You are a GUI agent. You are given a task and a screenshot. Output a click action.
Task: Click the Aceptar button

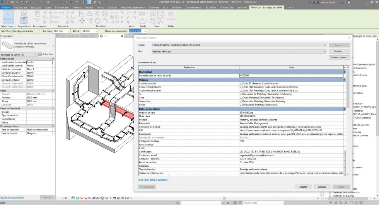click(x=303, y=187)
